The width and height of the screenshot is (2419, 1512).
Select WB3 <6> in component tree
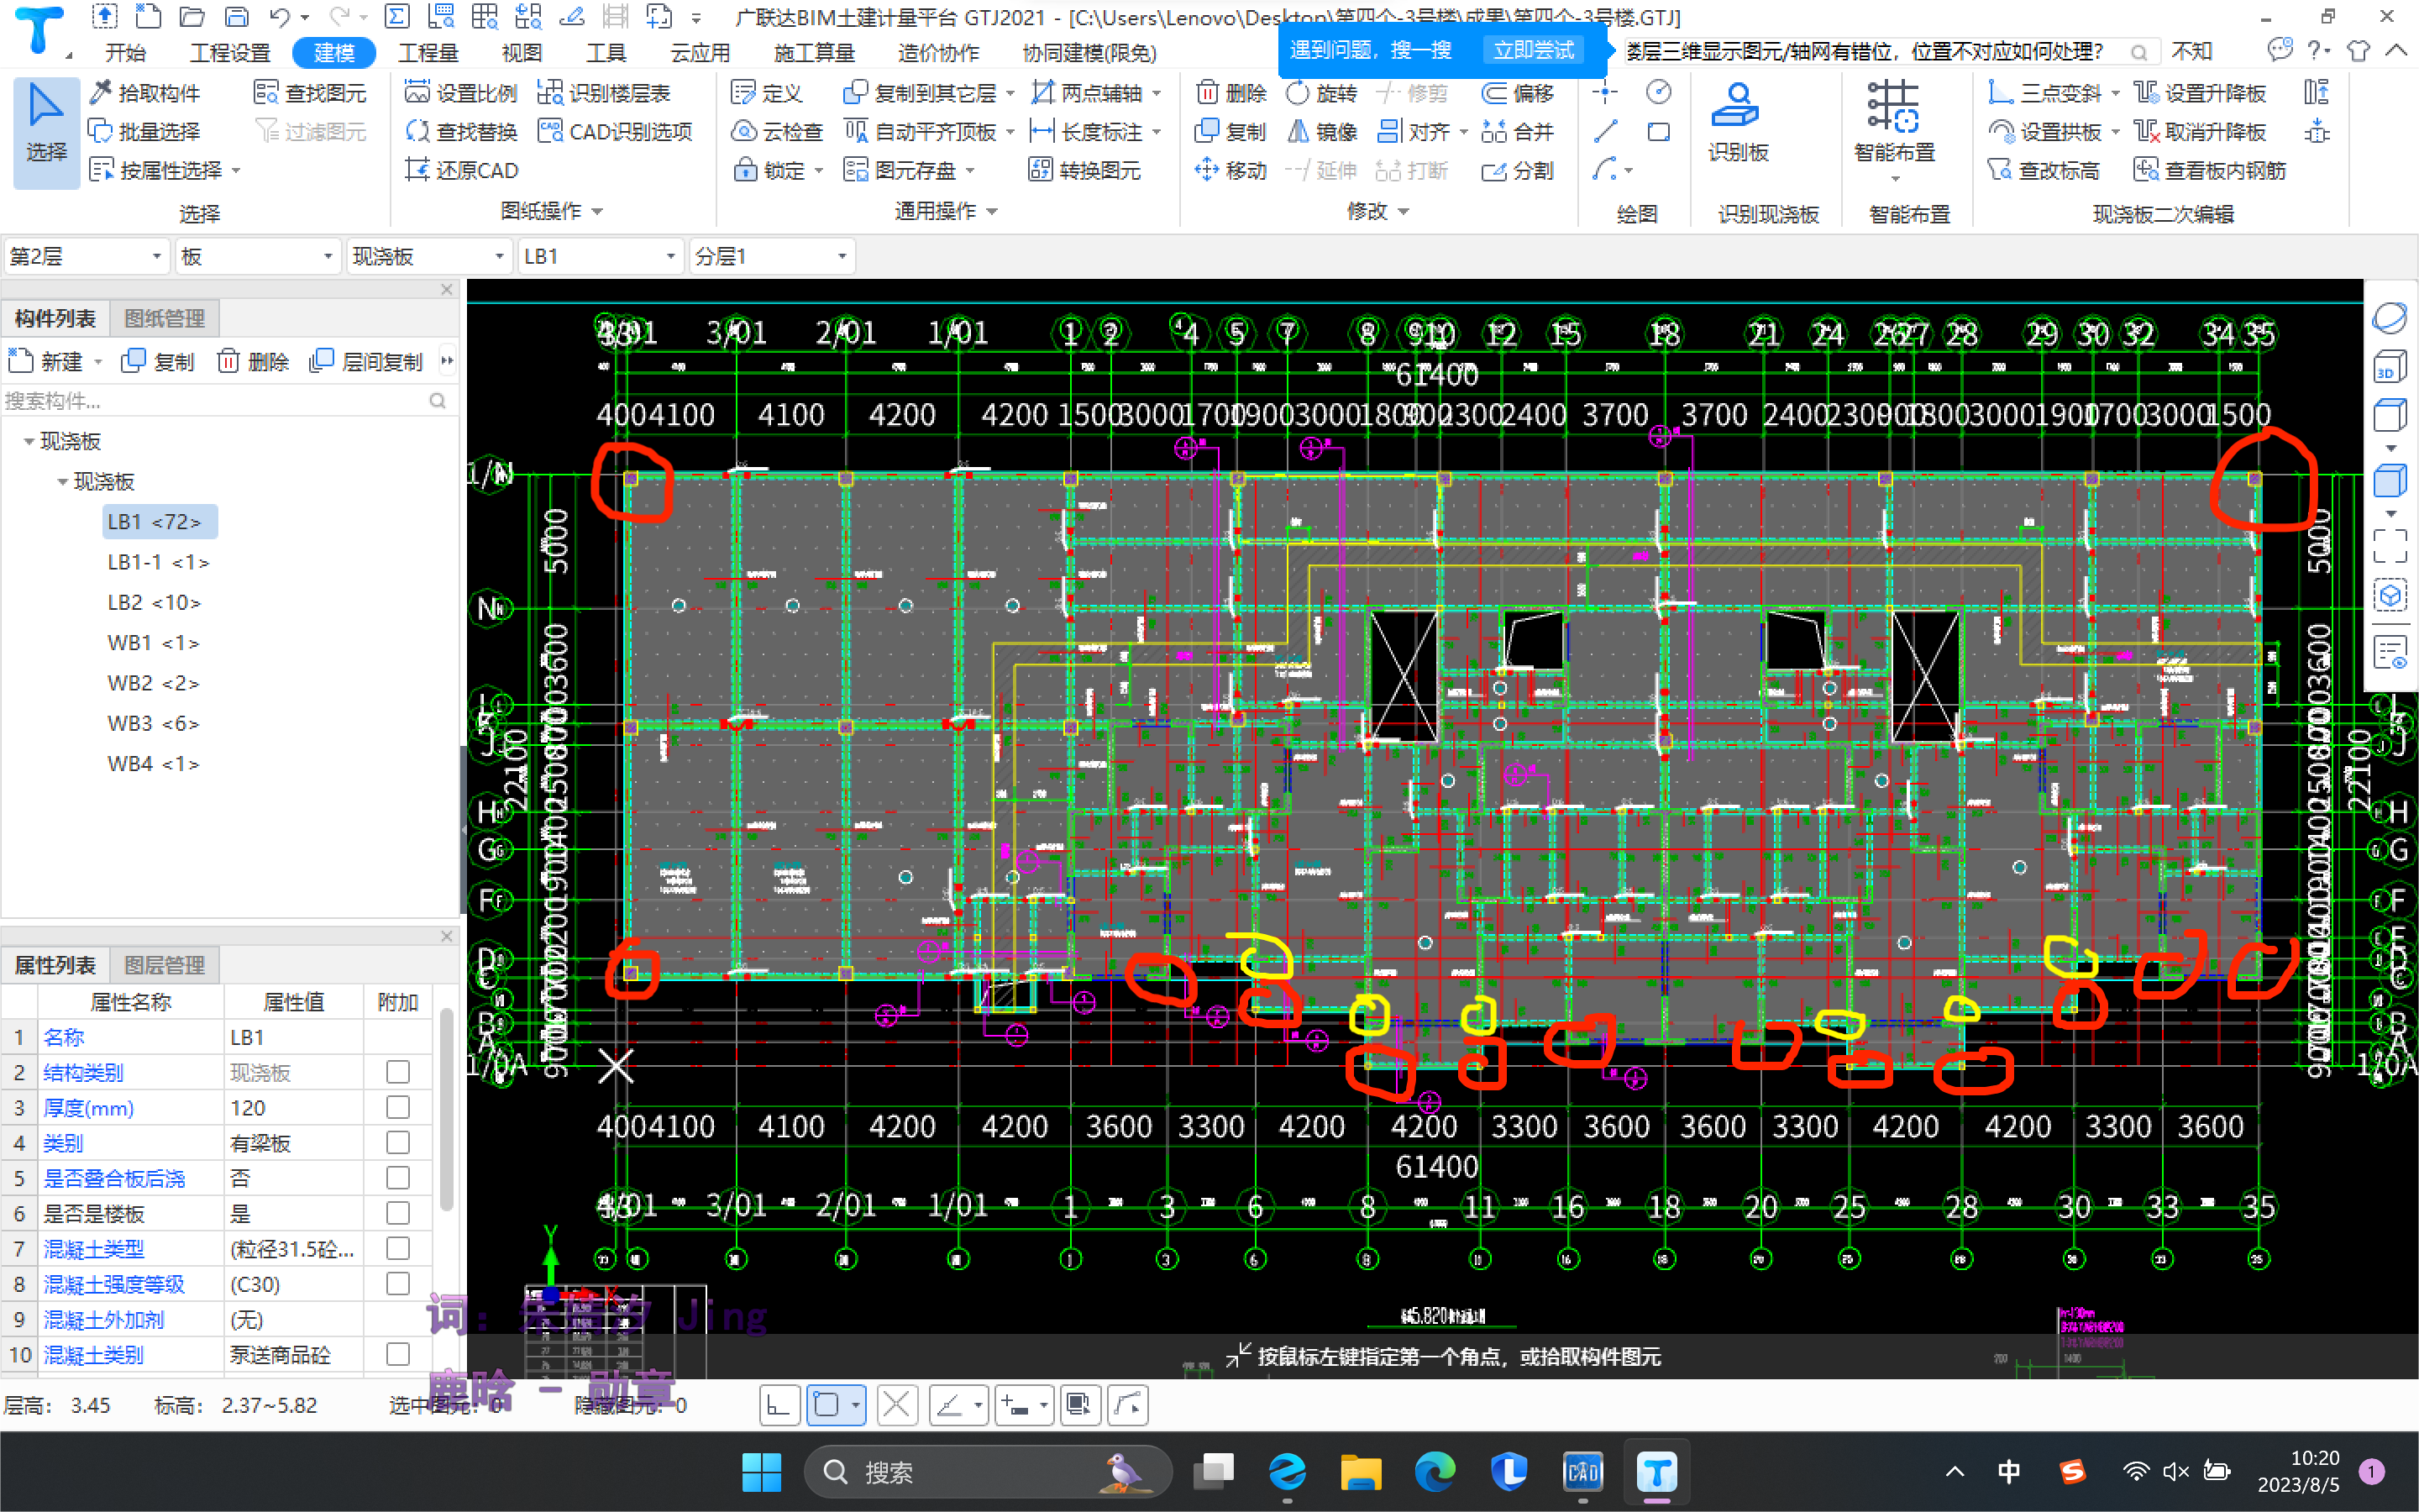[x=153, y=723]
